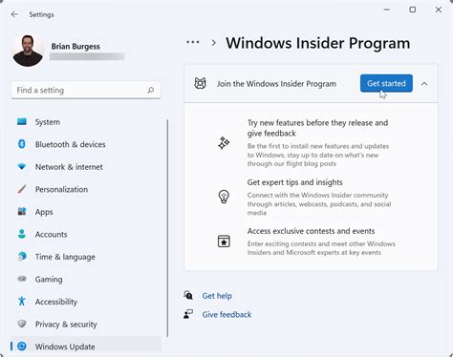
Task: Maximize the Settings window
Action: [x=413, y=10]
